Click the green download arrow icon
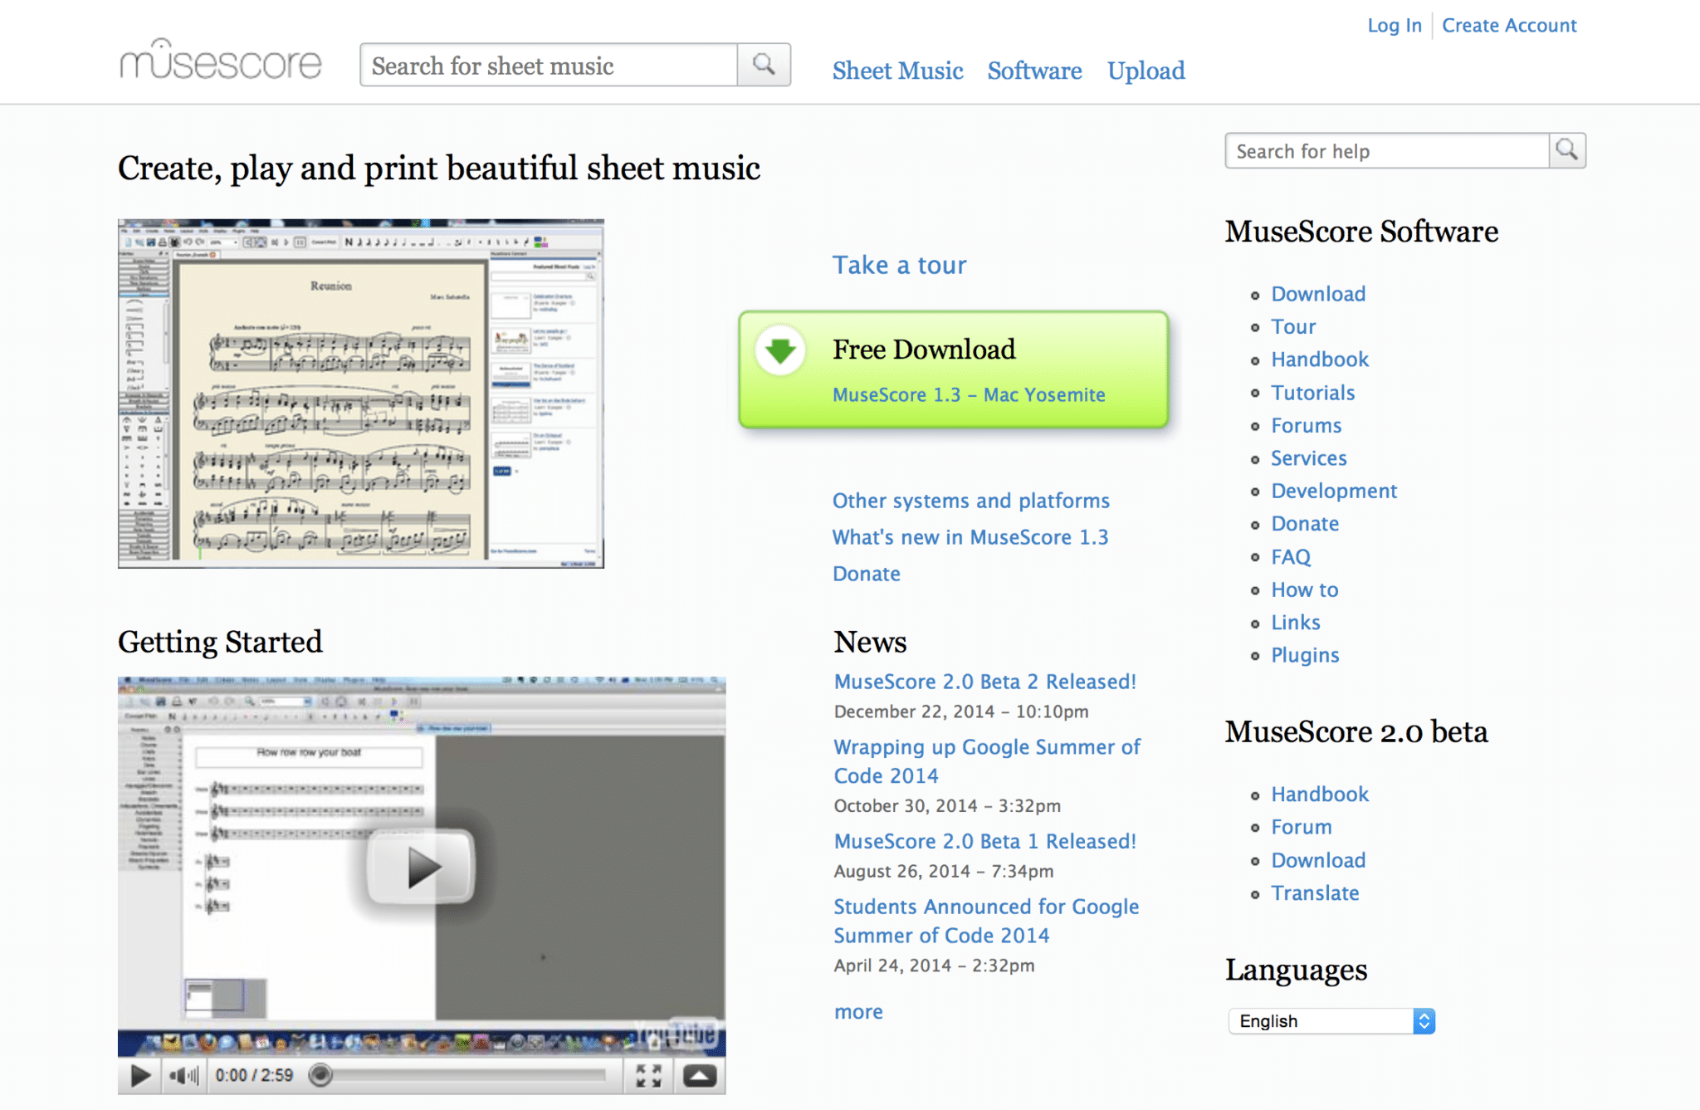Viewport: 1700px width, 1110px height. coord(780,350)
